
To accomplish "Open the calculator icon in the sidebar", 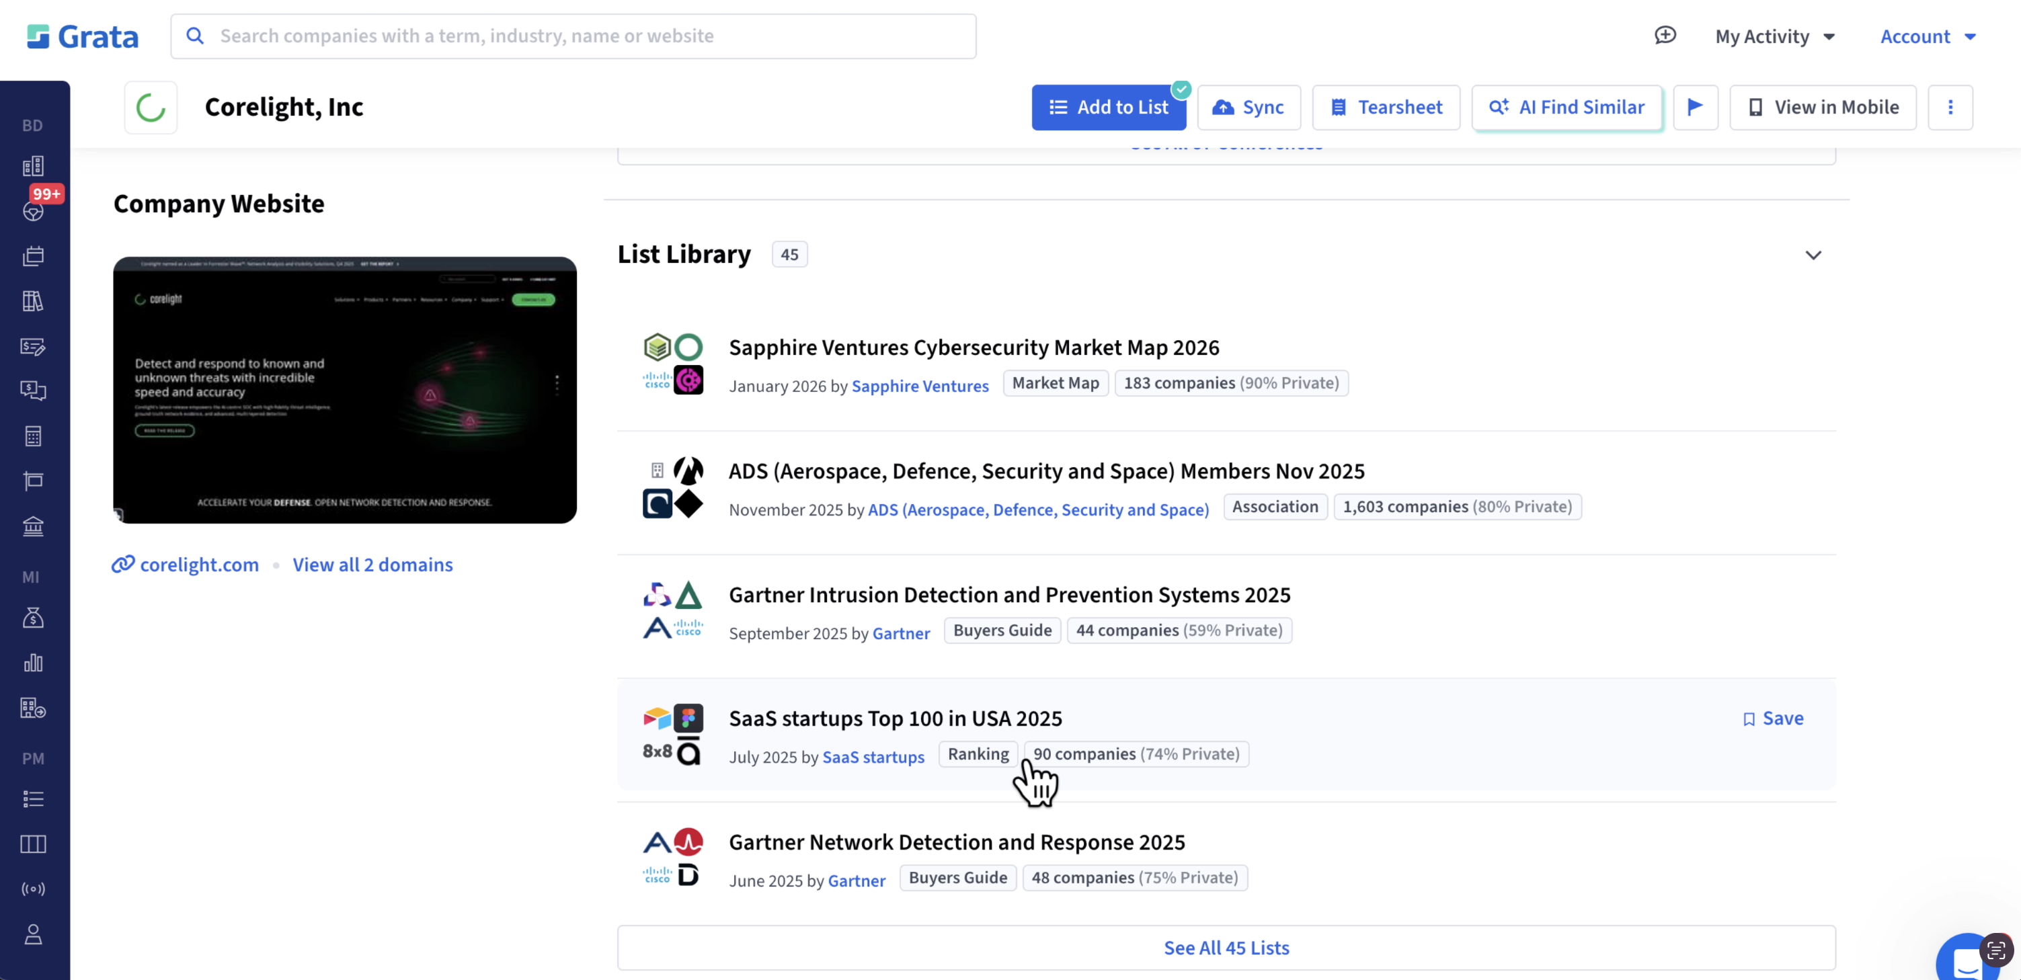I will (33, 436).
